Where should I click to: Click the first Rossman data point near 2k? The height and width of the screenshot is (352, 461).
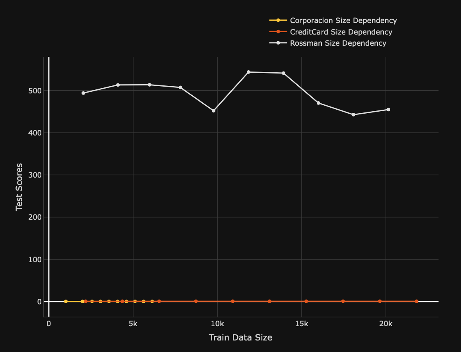[84, 93]
